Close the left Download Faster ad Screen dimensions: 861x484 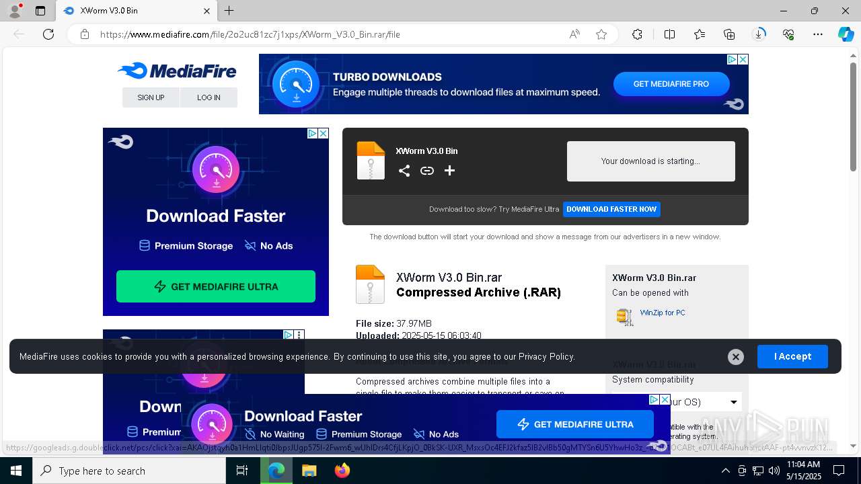click(x=323, y=133)
